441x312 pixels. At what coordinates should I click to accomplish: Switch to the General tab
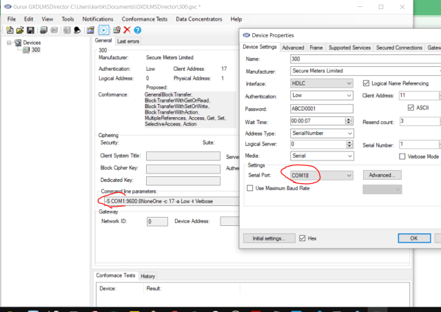click(103, 41)
